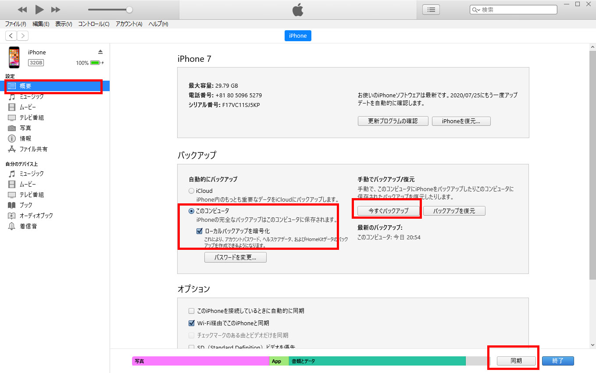Click 更新プログラムの確認 button
This screenshot has width=596, height=373.
point(393,121)
